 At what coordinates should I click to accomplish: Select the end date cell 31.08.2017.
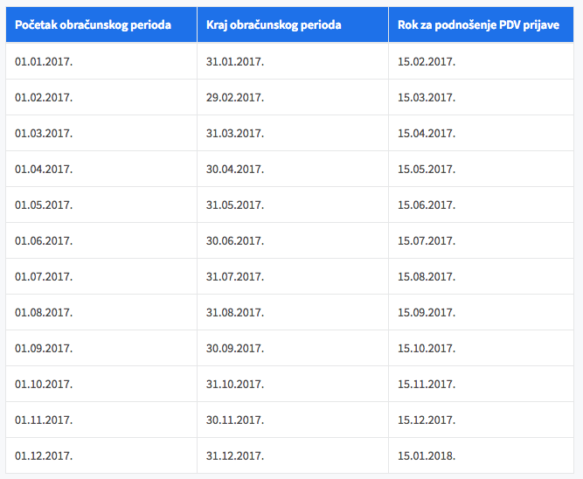[x=293, y=312]
